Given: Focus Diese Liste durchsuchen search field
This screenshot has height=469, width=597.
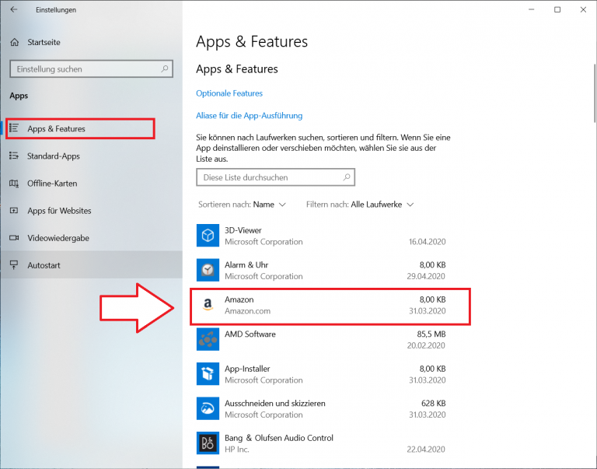Looking at the screenshot, I should [276, 177].
